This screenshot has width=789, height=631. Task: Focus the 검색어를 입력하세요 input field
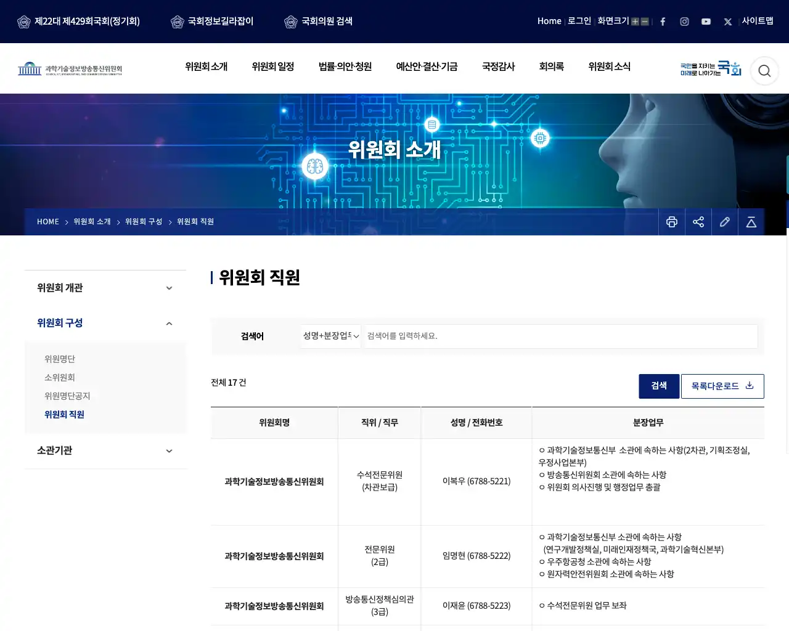coord(561,336)
